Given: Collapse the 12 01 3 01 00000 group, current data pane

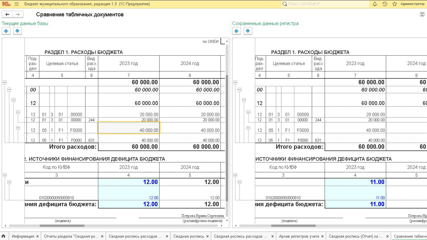Looking at the screenshot, I should coord(18,112).
